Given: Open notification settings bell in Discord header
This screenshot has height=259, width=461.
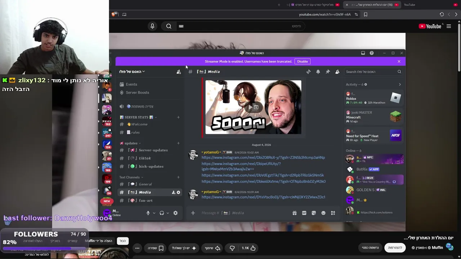Looking at the screenshot, I should [x=318, y=72].
